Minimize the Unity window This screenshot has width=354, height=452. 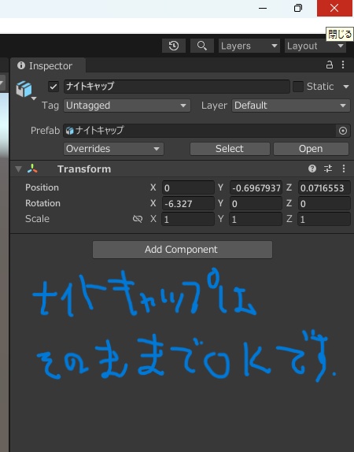point(263,9)
